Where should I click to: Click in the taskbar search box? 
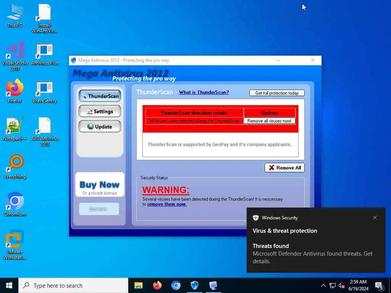[73, 285]
